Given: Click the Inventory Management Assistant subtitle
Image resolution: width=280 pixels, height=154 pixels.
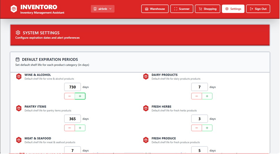Looking at the screenshot, I should click(x=42, y=13).
